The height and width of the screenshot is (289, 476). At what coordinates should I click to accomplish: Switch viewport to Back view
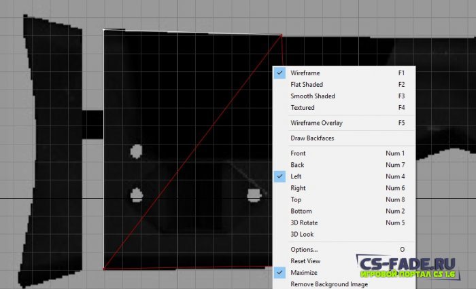pyautogui.click(x=344, y=165)
